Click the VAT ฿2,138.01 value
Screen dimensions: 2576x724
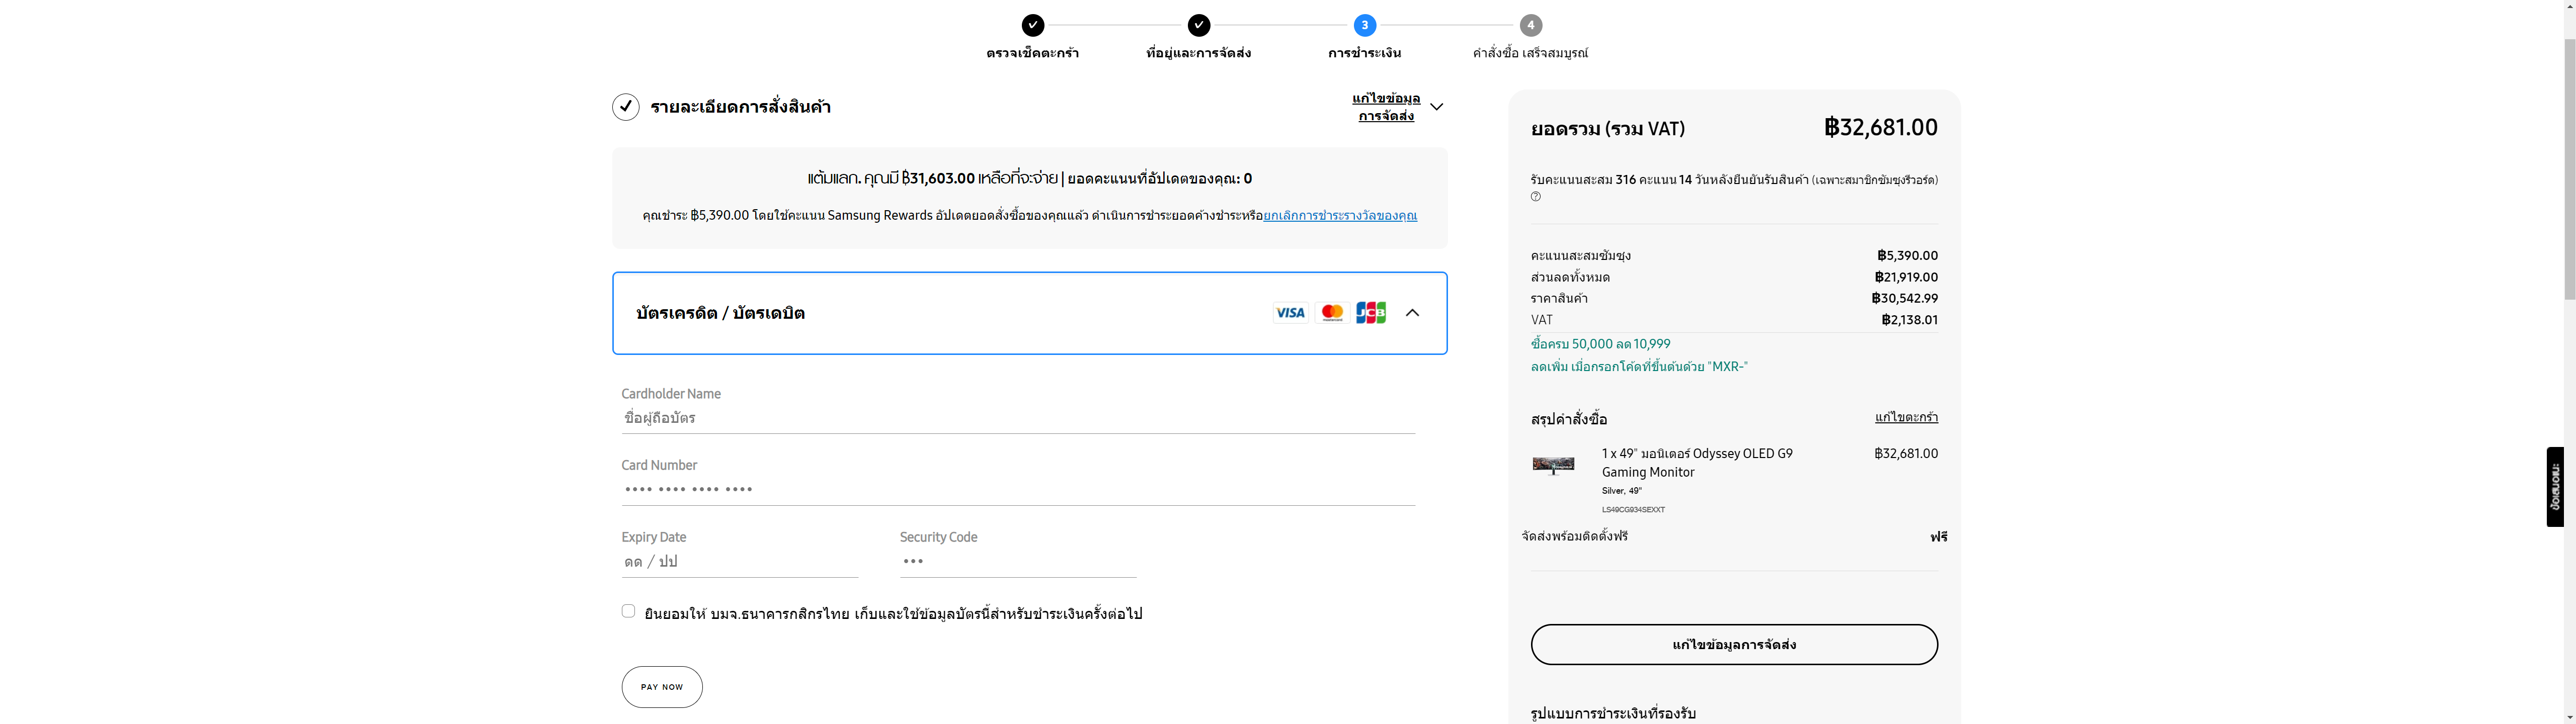point(1909,320)
